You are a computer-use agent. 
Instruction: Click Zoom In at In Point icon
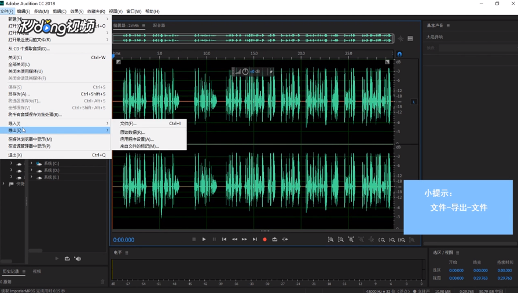click(x=381, y=240)
